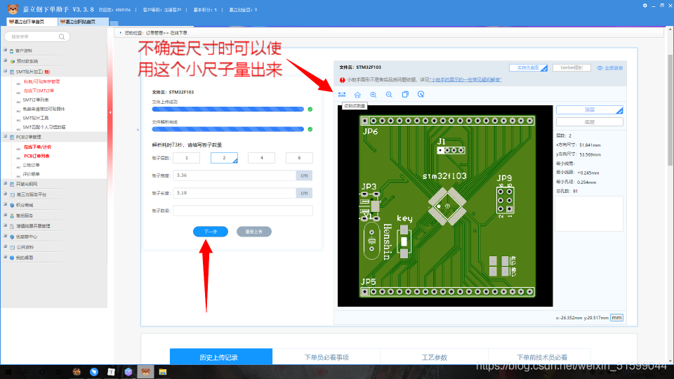Image resolution: width=674 pixels, height=379 pixels.
Task: Open full-screen view via eye icon
Action: click(600, 68)
